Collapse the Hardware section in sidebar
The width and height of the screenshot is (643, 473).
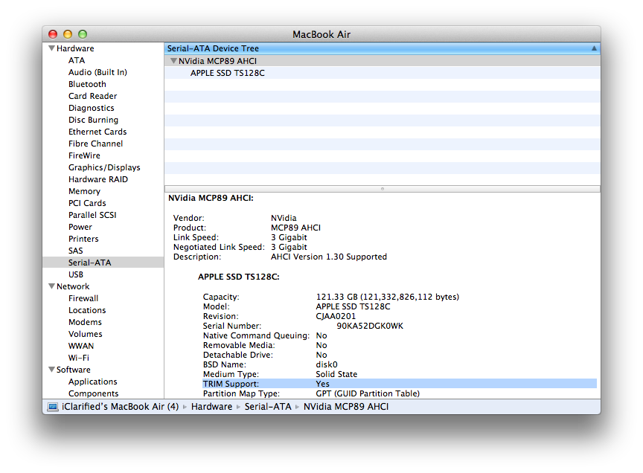pos(51,48)
